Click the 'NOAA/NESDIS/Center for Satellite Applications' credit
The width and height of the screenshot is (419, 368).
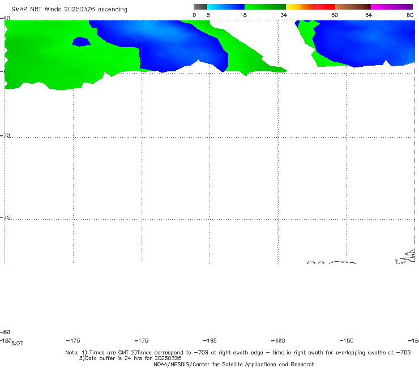point(234,364)
